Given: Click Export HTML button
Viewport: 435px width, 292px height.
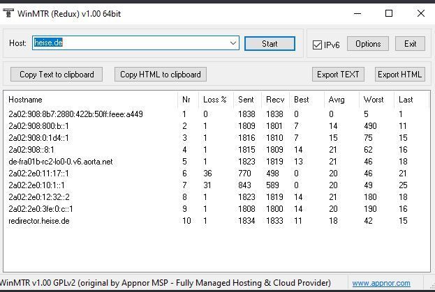Looking at the screenshot, I should click(399, 75).
